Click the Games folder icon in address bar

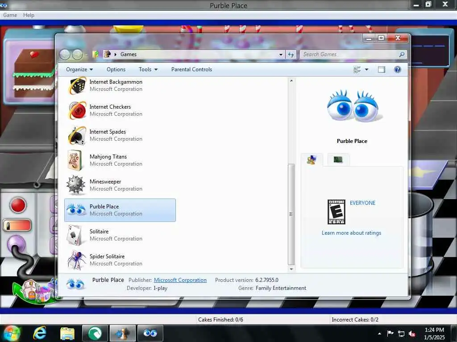pos(108,54)
